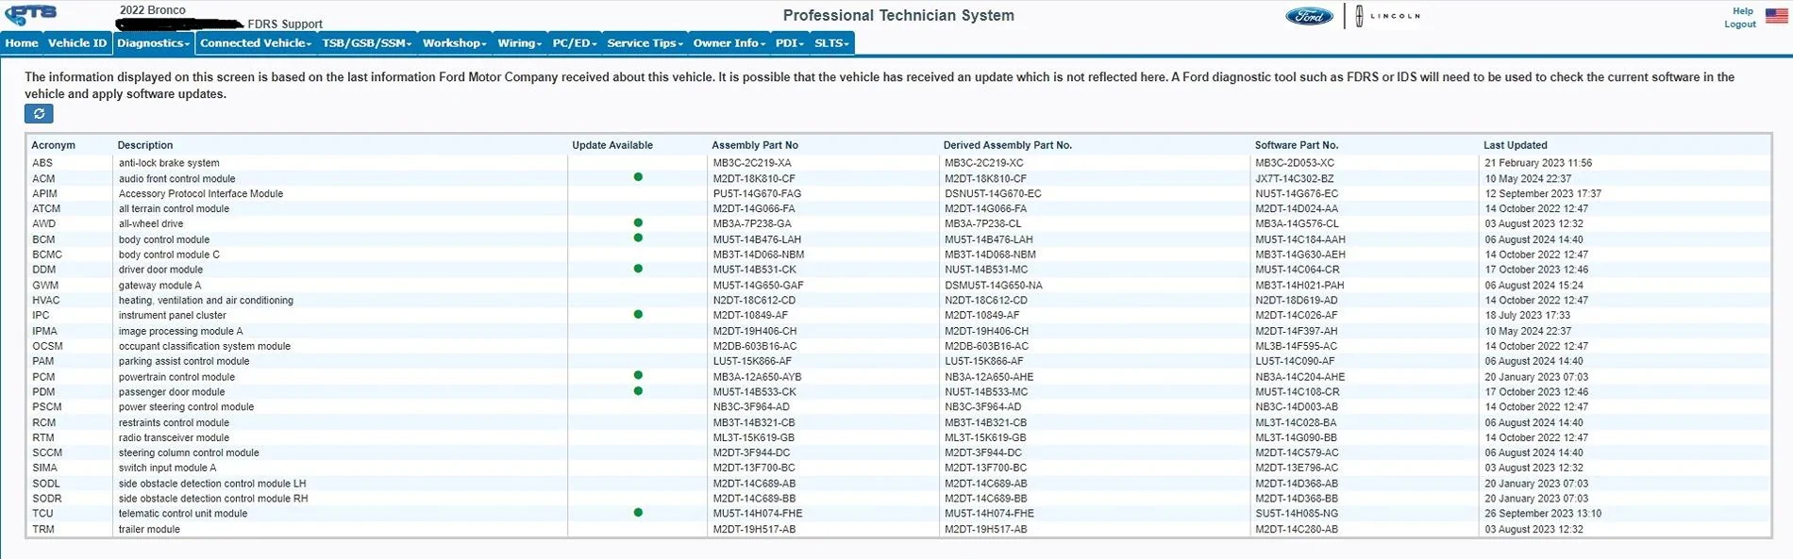Click 'all terrain control module' description

174,208
